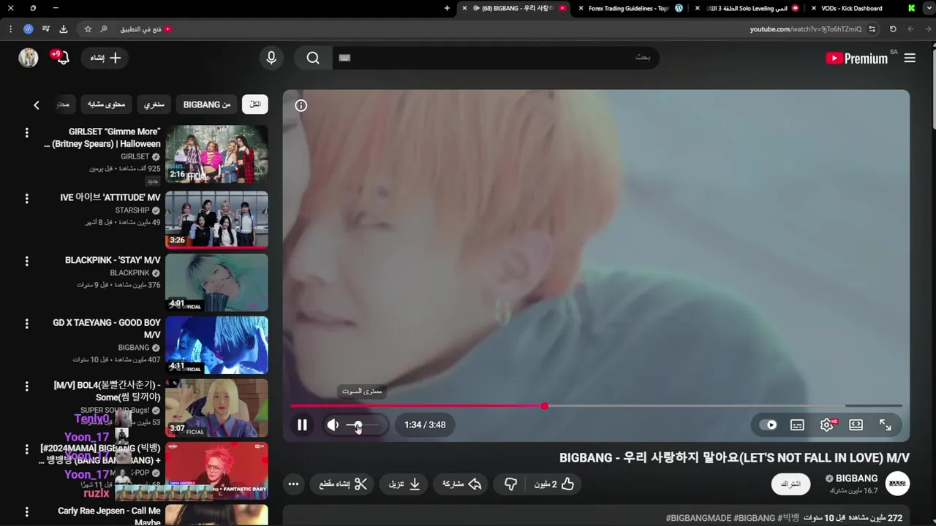Open options menu for Carly Rae Jepsen video
This screenshot has height=526, width=936.
click(x=26, y=512)
